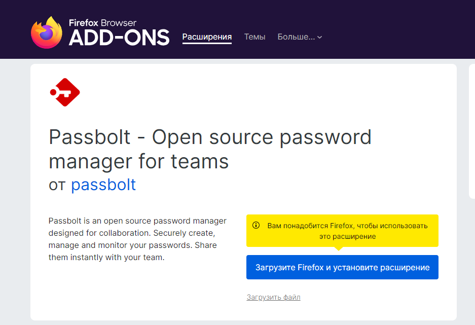
Task: Click the ADD-ONS wordmark in header
Action: (x=119, y=38)
